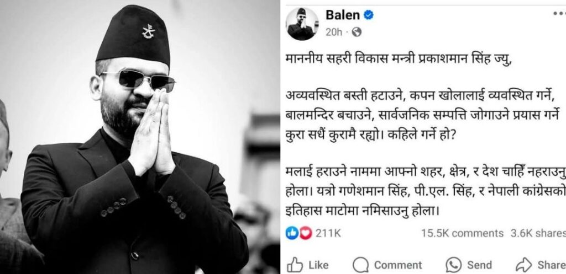
Task: Click the red heart reaction icon
Action: pyautogui.click(x=306, y=233)
